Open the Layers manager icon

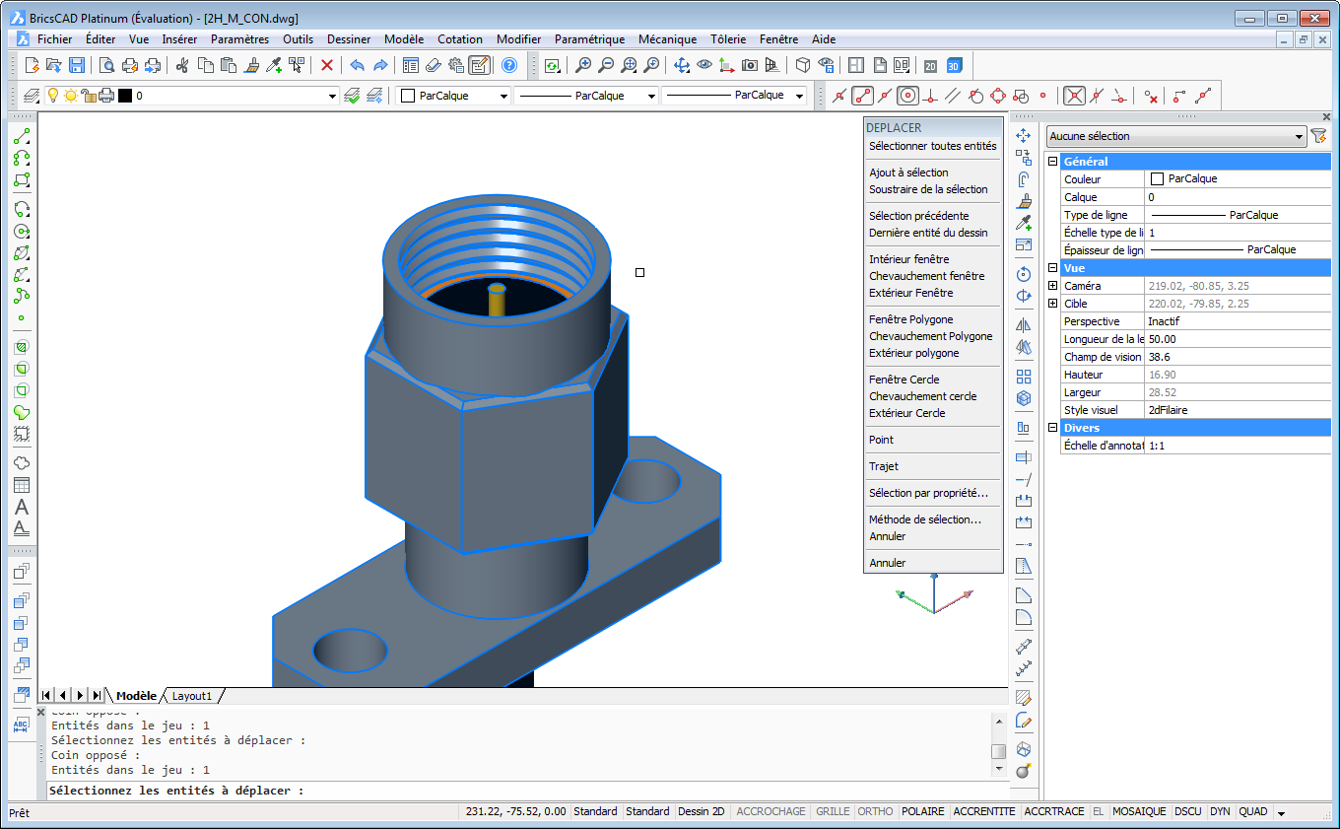coord(31,96)
